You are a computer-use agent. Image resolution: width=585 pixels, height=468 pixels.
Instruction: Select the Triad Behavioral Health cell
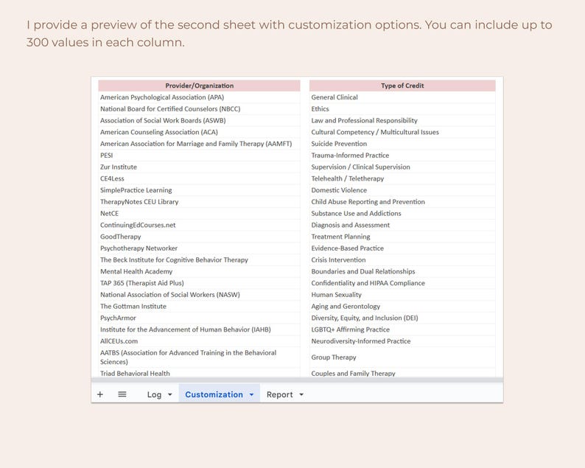199,373
